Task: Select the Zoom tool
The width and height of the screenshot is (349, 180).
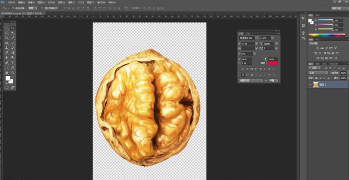Action: tap(12, 73)
